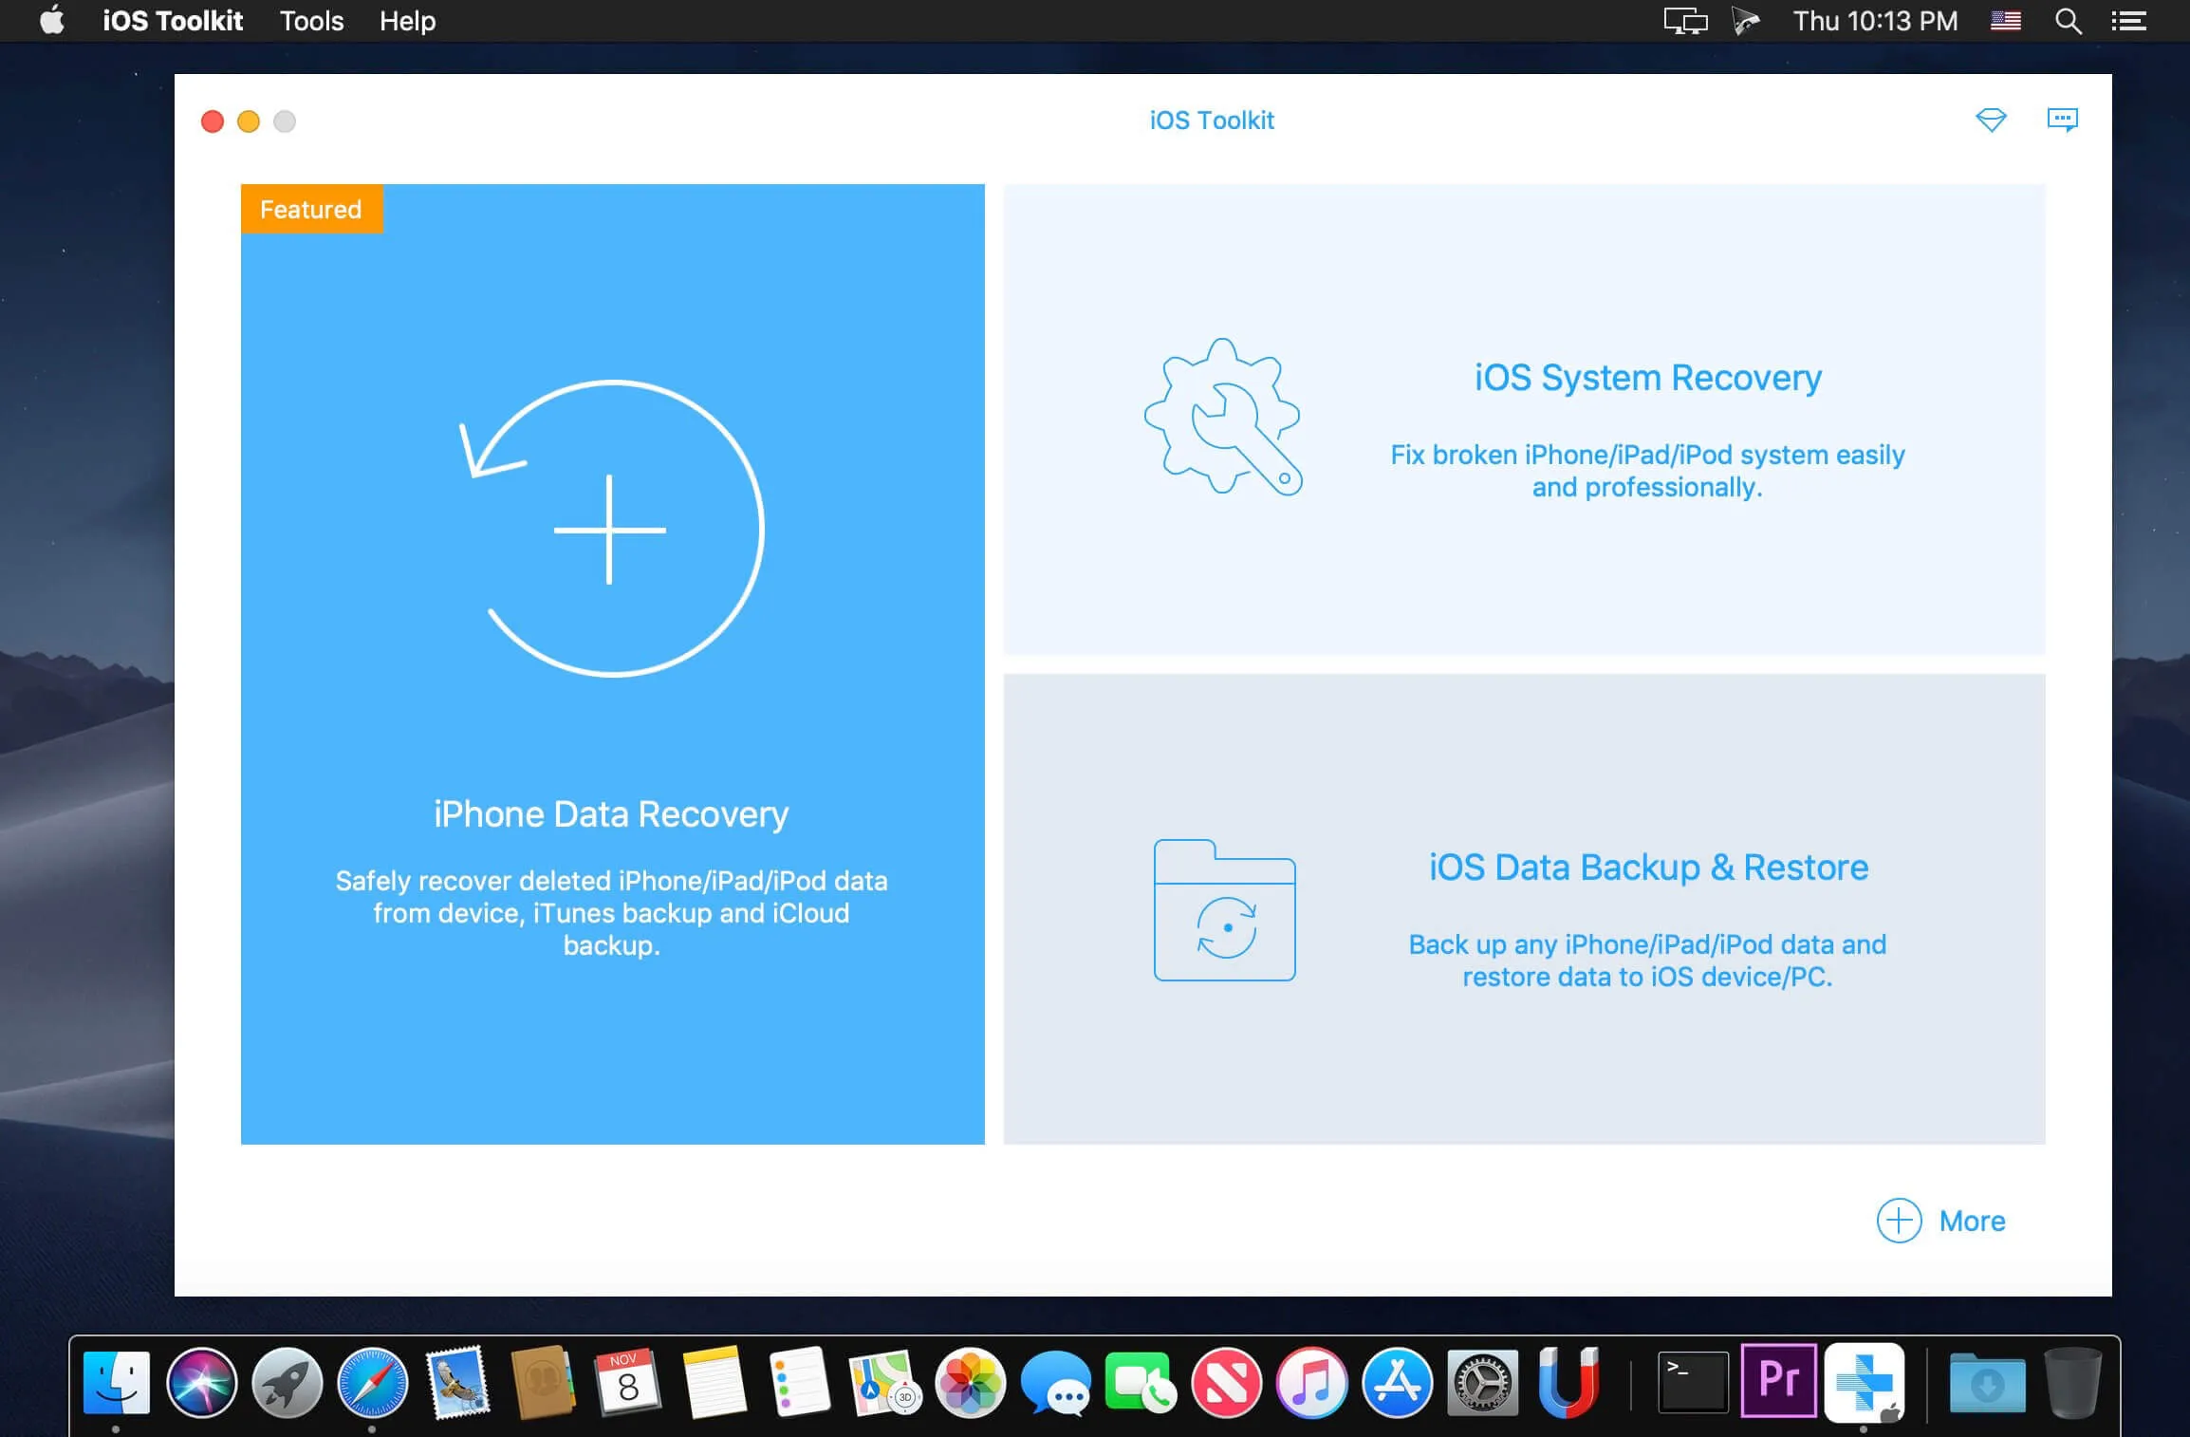Click the circular restore-arrow icon in iPhone Data Recovery
Screen dimensions: 2190x1437
point(613,529)
